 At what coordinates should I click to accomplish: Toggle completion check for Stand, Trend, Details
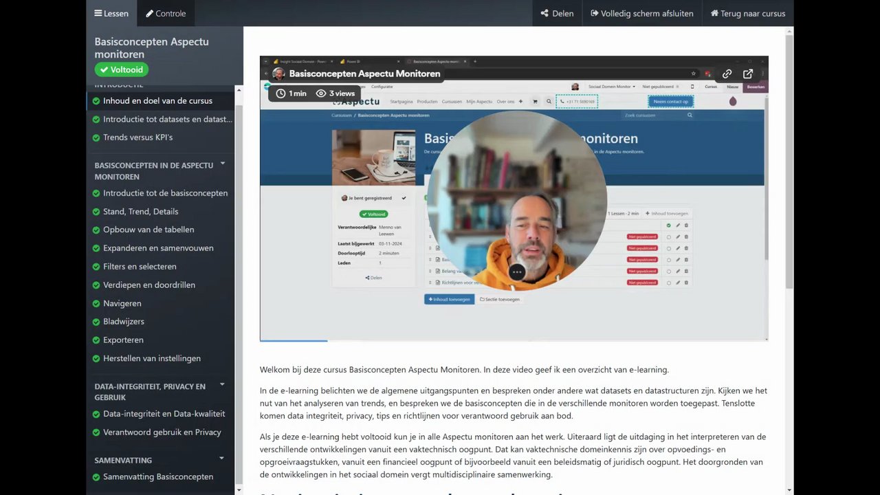click(x=96, y=212)
